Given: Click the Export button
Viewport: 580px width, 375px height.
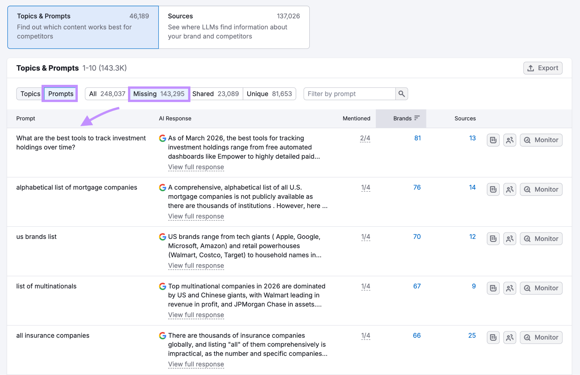Looking at the screenshot, I should [543, 68].
